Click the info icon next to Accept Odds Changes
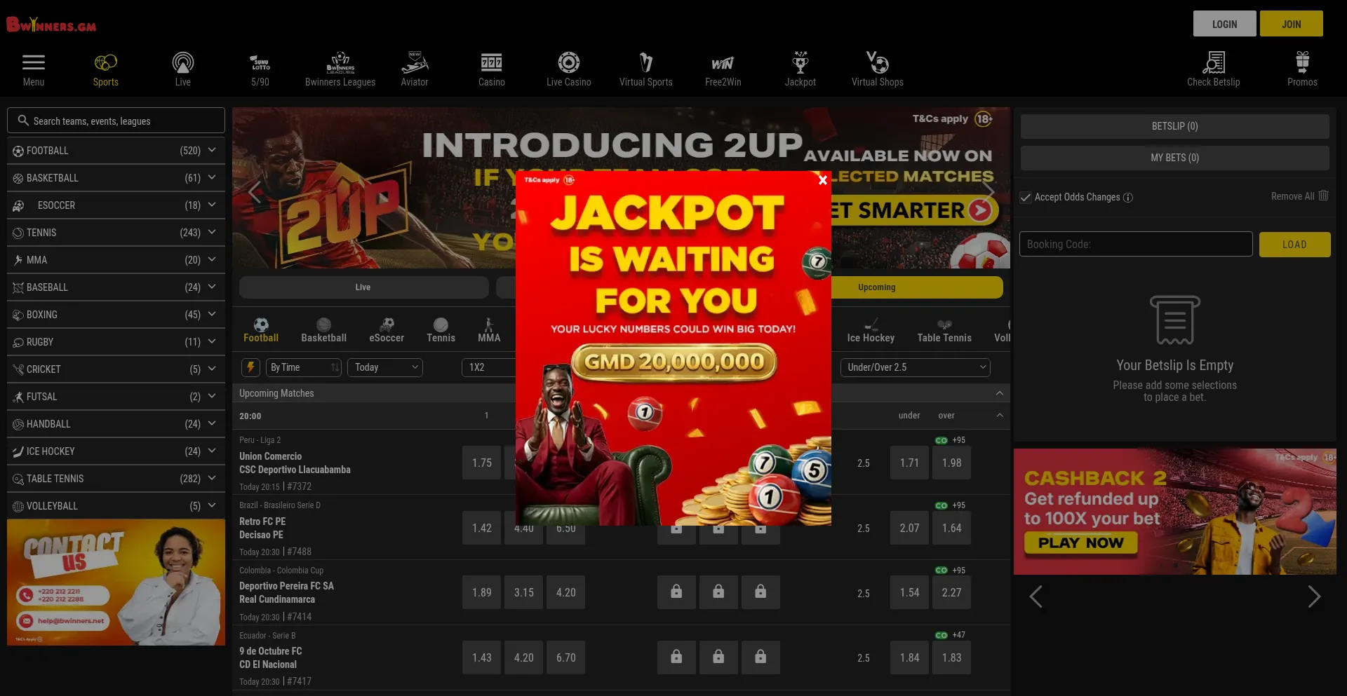The width and height of the screenshot is (1347, 696). pyautogui.click(x=1128, y=198)
